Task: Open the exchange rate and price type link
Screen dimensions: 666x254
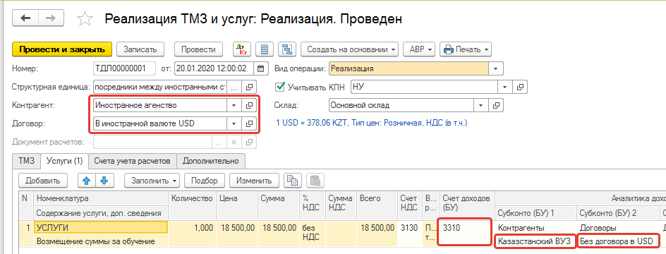Action: [372, 123]
